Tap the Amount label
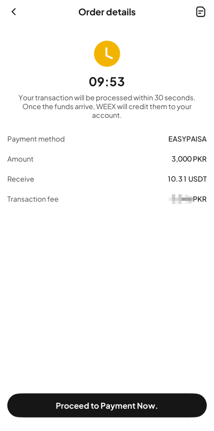 [20, 159]
